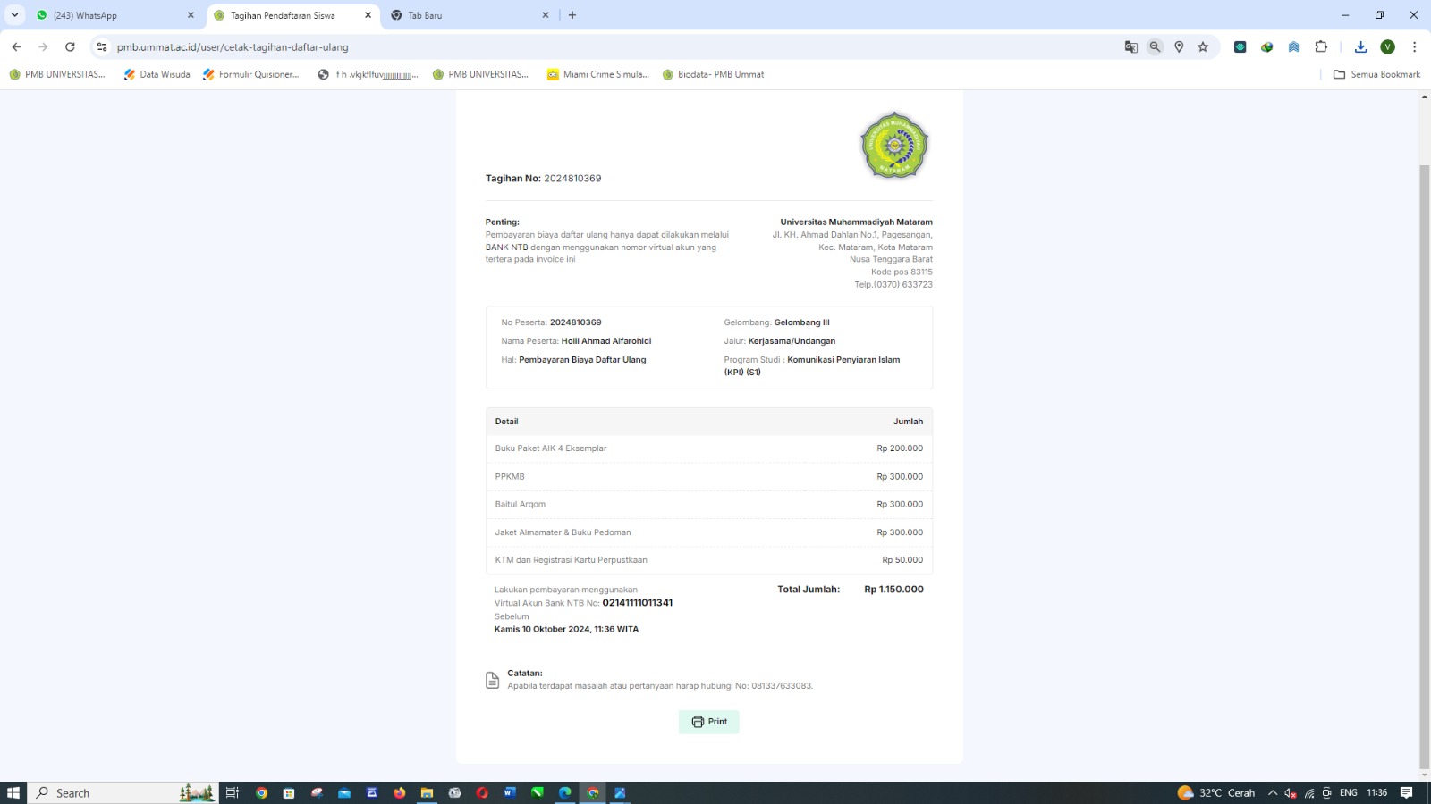Click the site information icon in address bar
The width and height of the screenshot is (1431, 804).
point(102,47)
